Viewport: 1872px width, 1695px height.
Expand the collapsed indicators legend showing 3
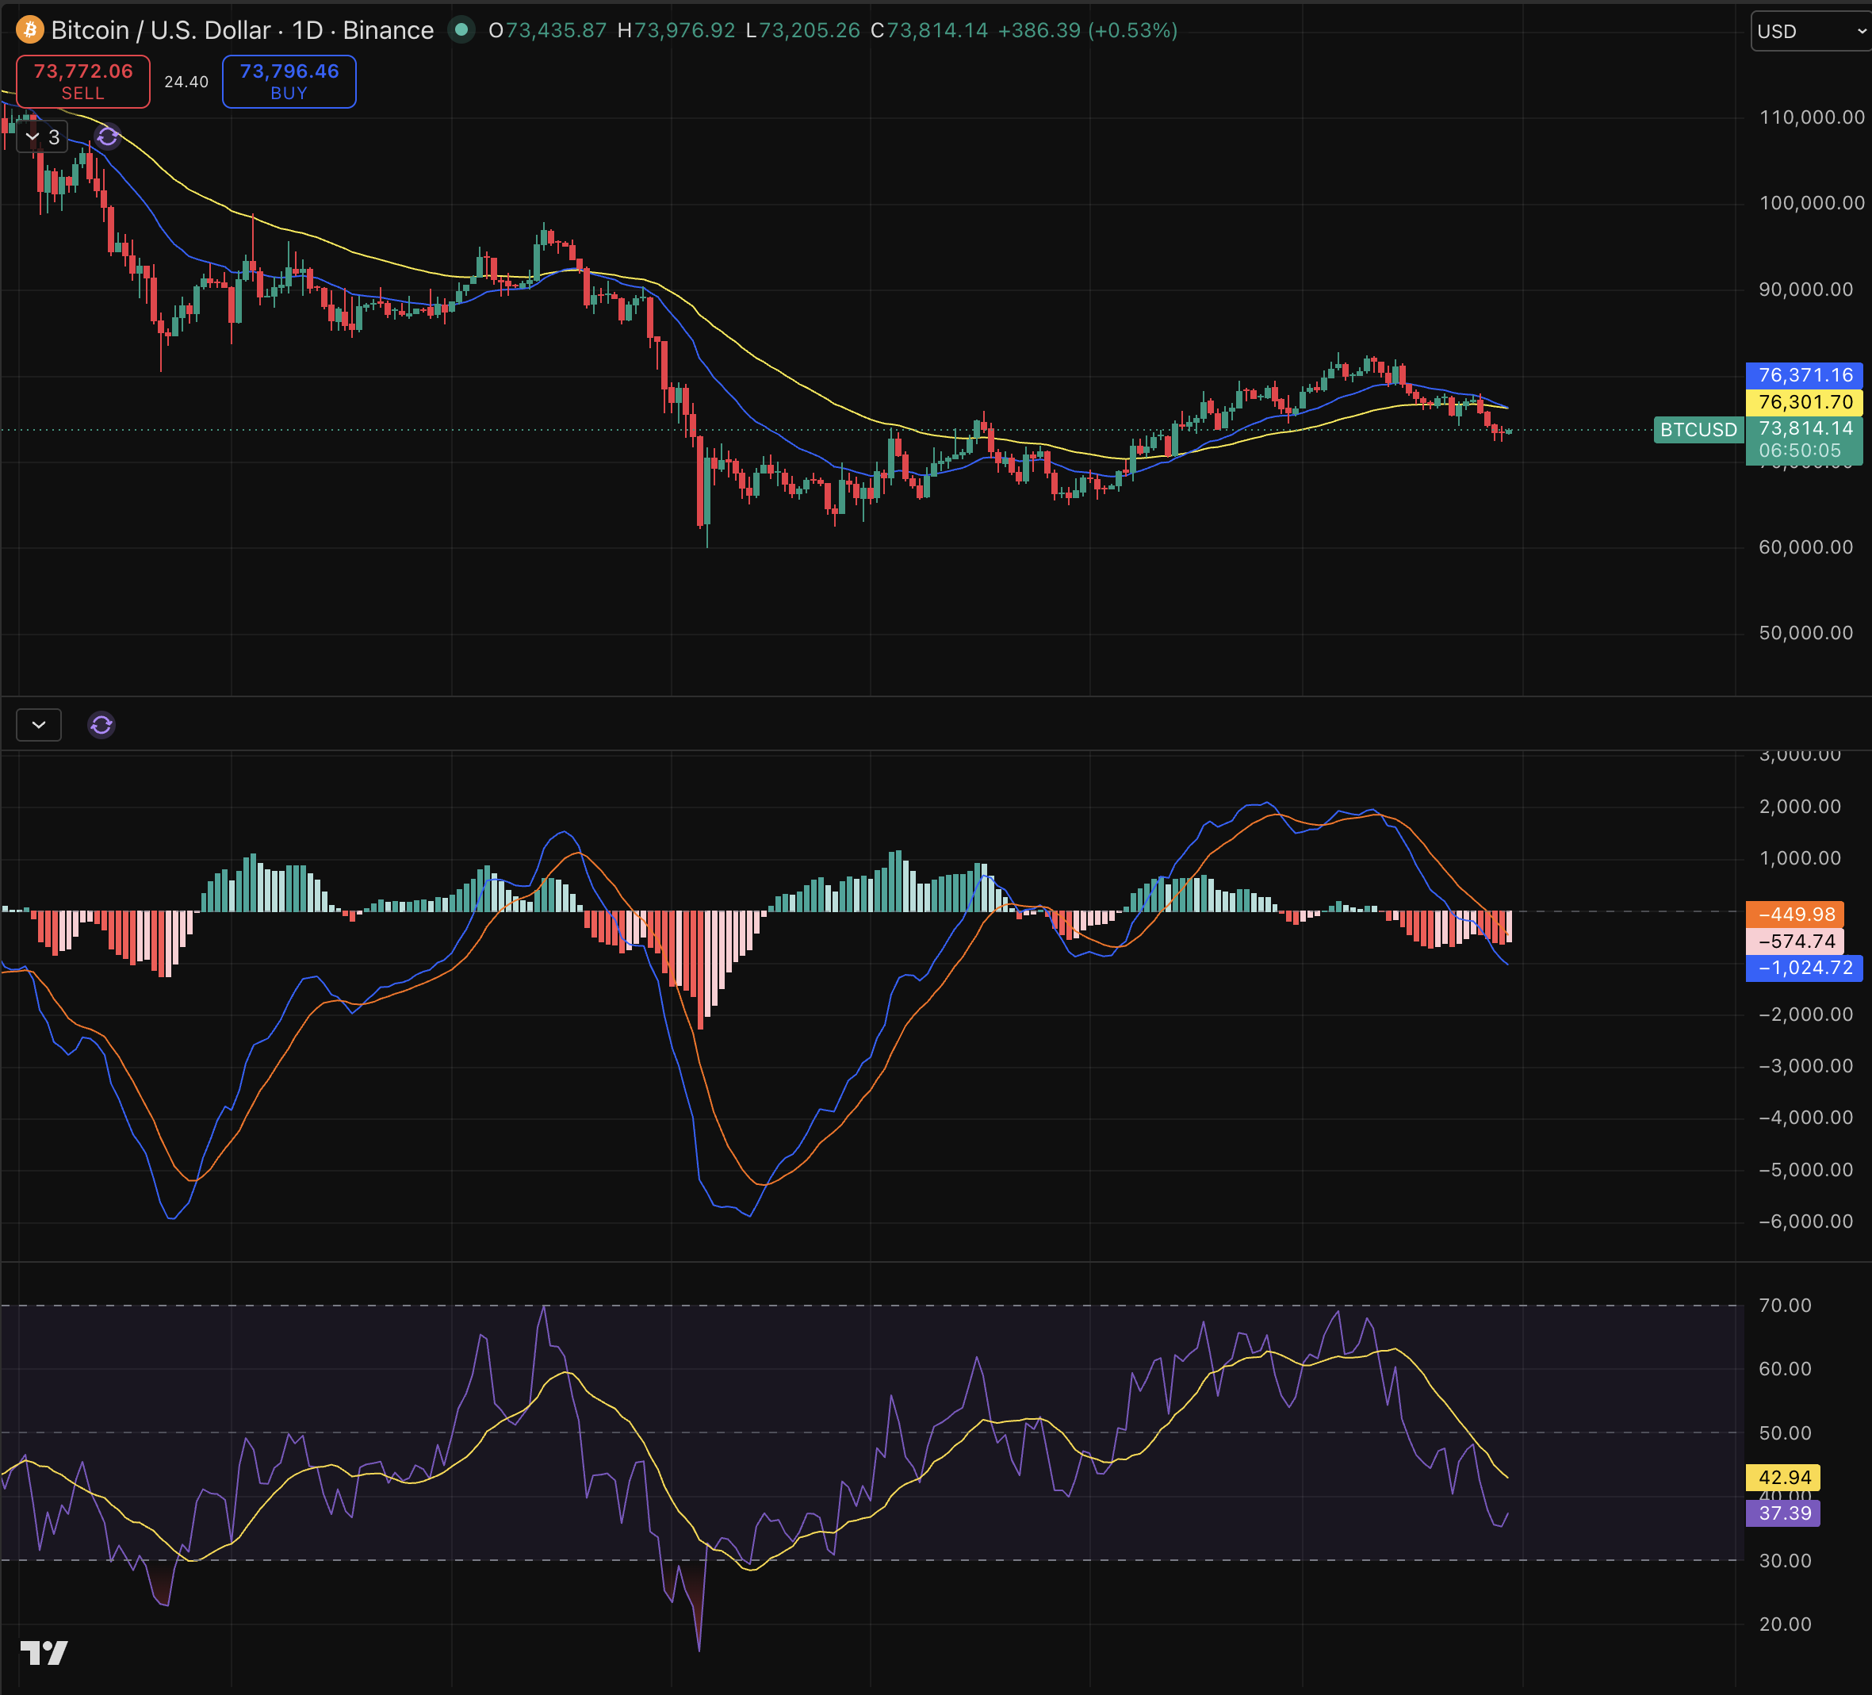click(43, 137)
